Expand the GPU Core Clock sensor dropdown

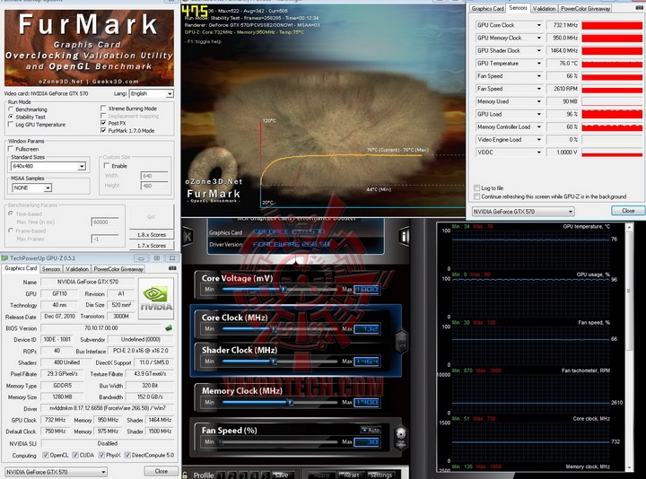point(538,25)
